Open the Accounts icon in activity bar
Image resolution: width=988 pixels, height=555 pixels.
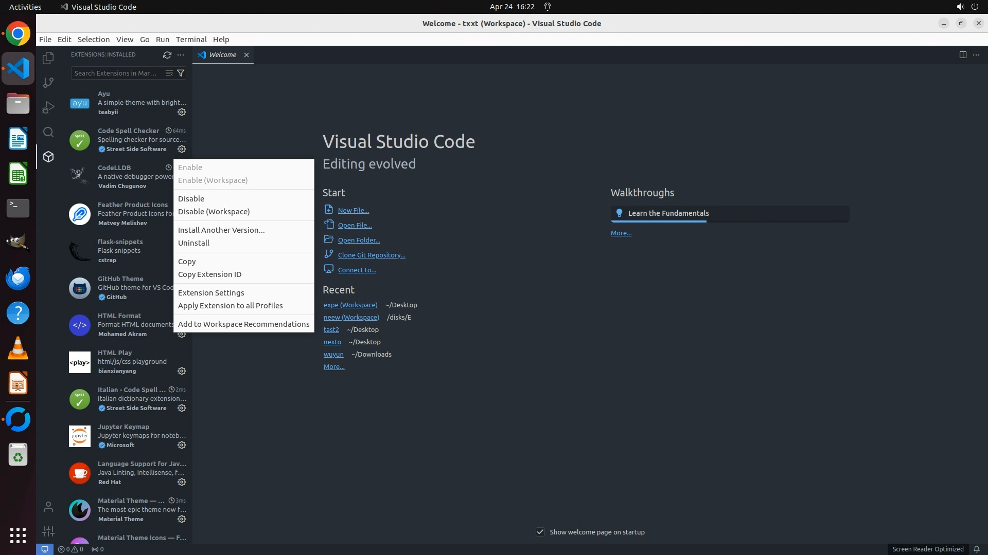click(x=48, y=507)
